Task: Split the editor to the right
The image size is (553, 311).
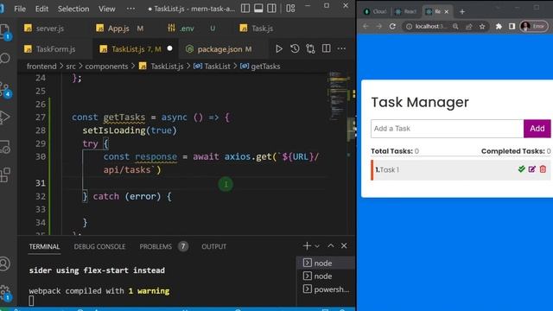Action: (x=327, y=48)
